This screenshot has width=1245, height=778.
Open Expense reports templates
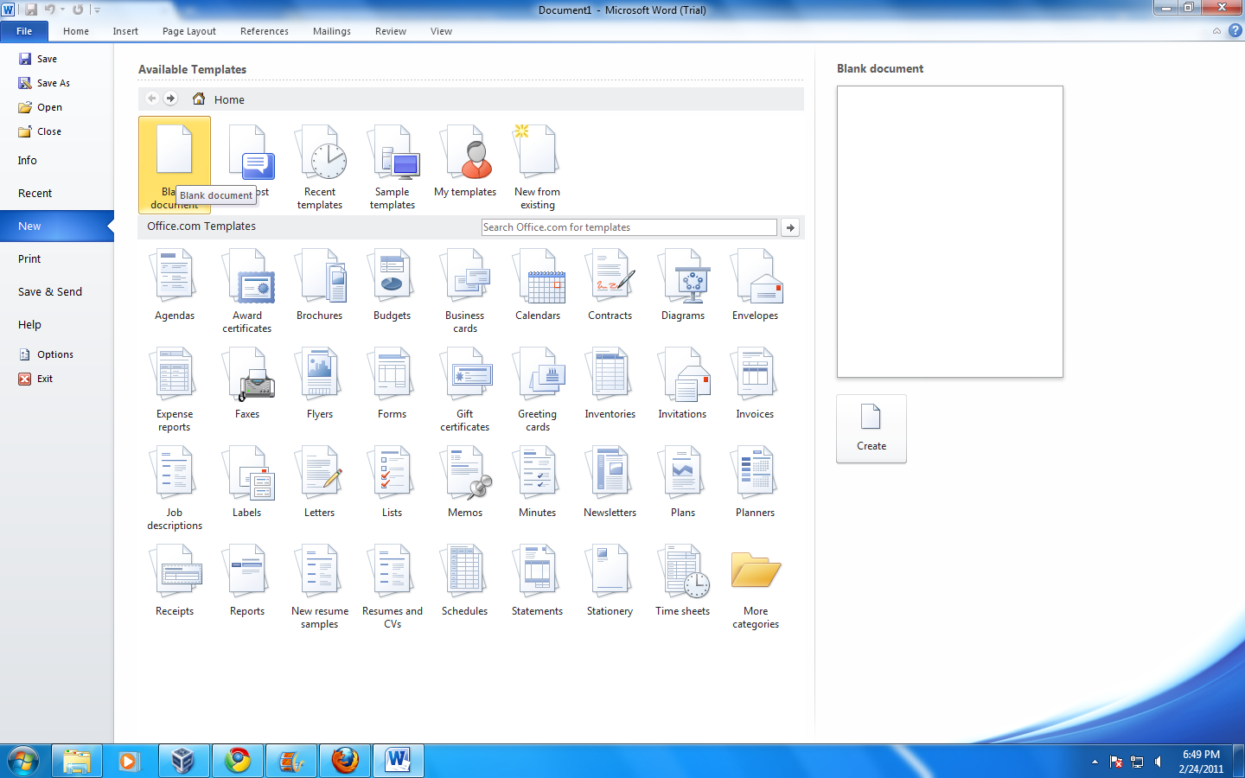pyautogui.click(x=175, y=389)
